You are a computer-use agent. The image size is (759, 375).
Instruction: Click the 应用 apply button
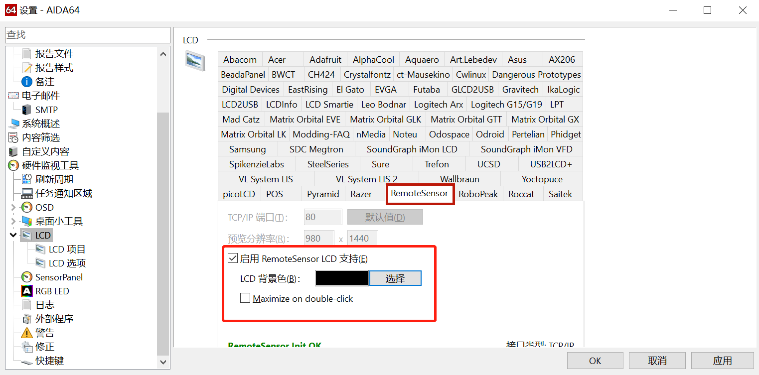[x=722, y=361]
